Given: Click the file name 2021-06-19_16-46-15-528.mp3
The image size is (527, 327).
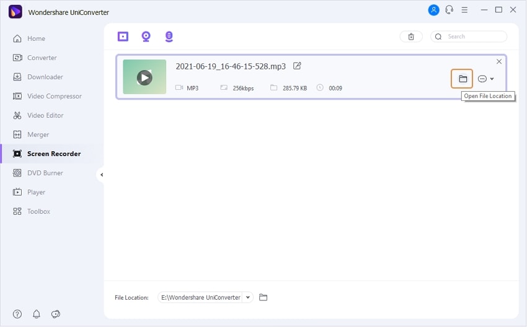Looking at the screenshot, I should (x=231, y=66).
